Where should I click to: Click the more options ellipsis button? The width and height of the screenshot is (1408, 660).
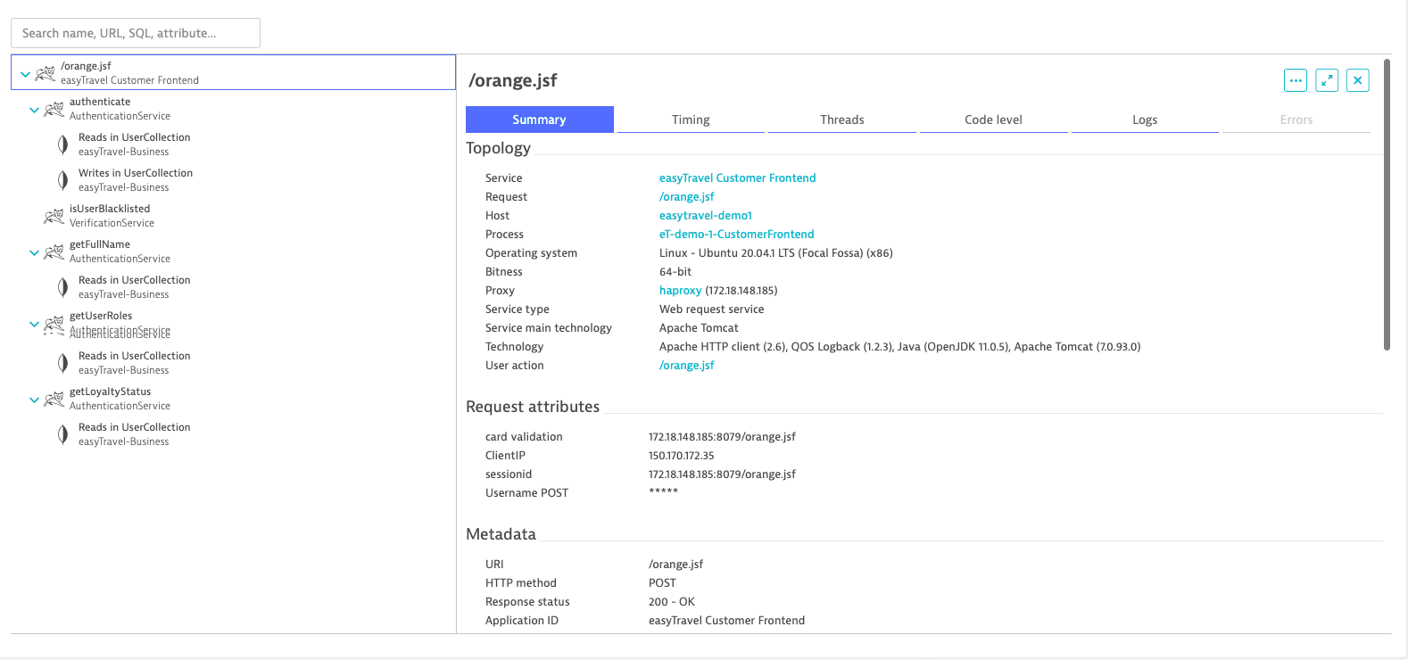pos(1296,80)
